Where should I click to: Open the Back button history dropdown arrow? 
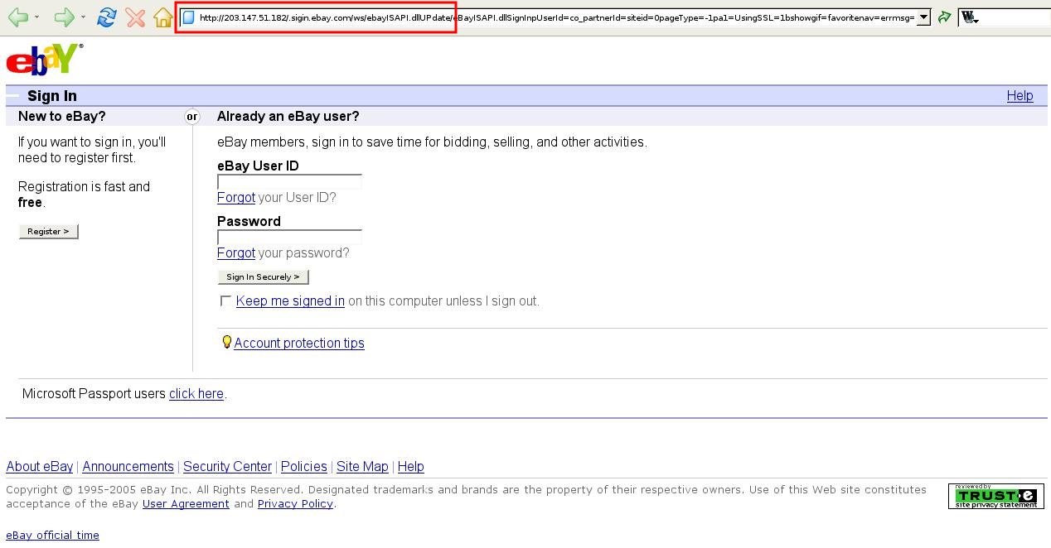(x=36, y=17)
